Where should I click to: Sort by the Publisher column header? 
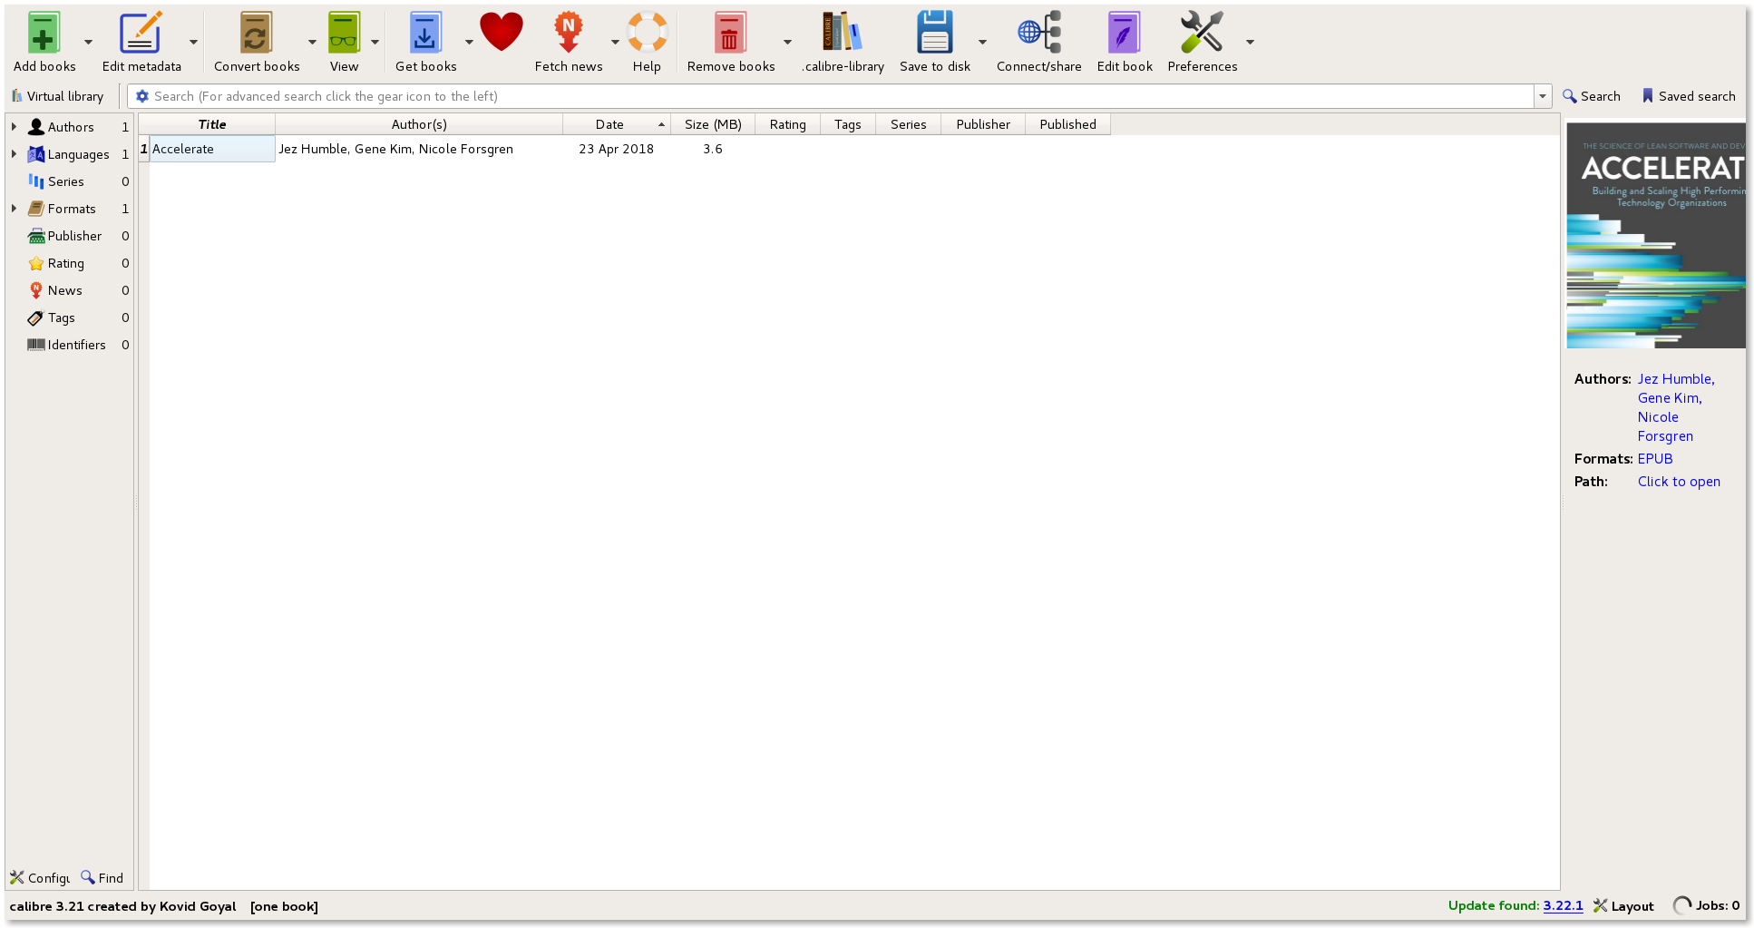(x=983, y=124)
